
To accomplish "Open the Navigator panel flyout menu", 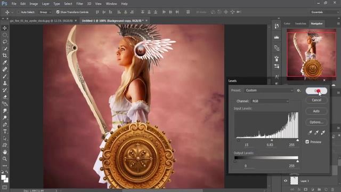I will click(x=339, y=23).
